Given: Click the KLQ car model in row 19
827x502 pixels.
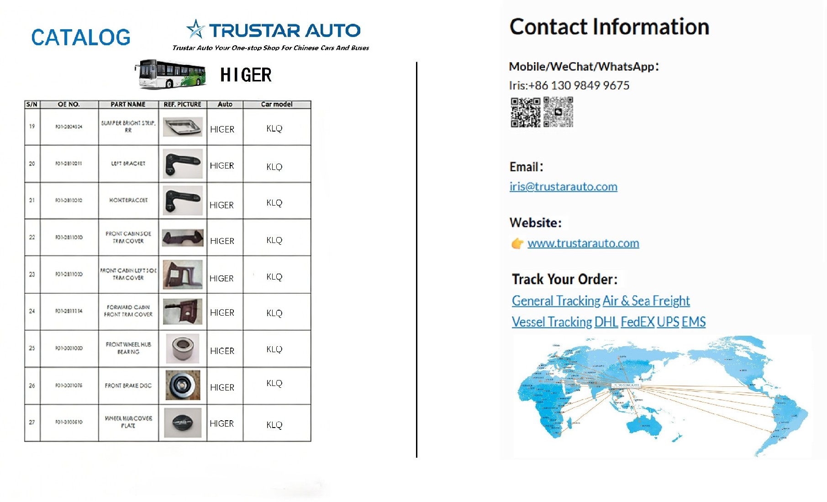Looking at the screenshot, I should point(274,129).
